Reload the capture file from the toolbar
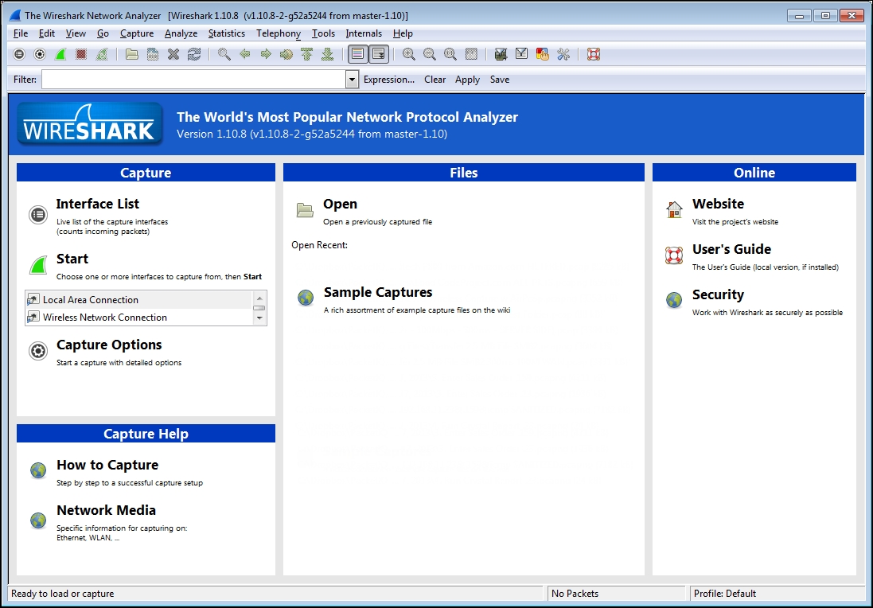Screen dimensions: 873x608 (x=194, y=54)
